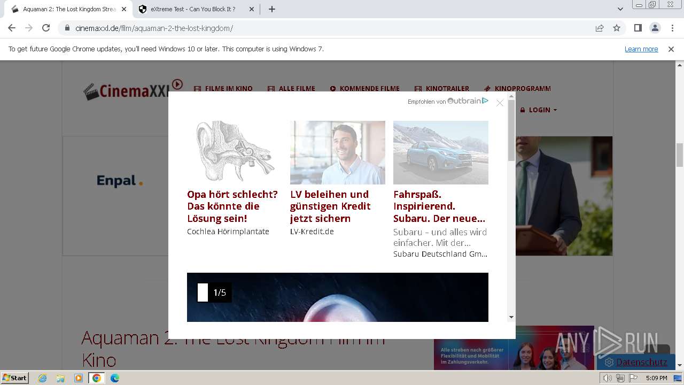The height and width of the screenshot is (385, 684).
Task: Open KINOPROGRAMM menu item
Action: [517, 89]
